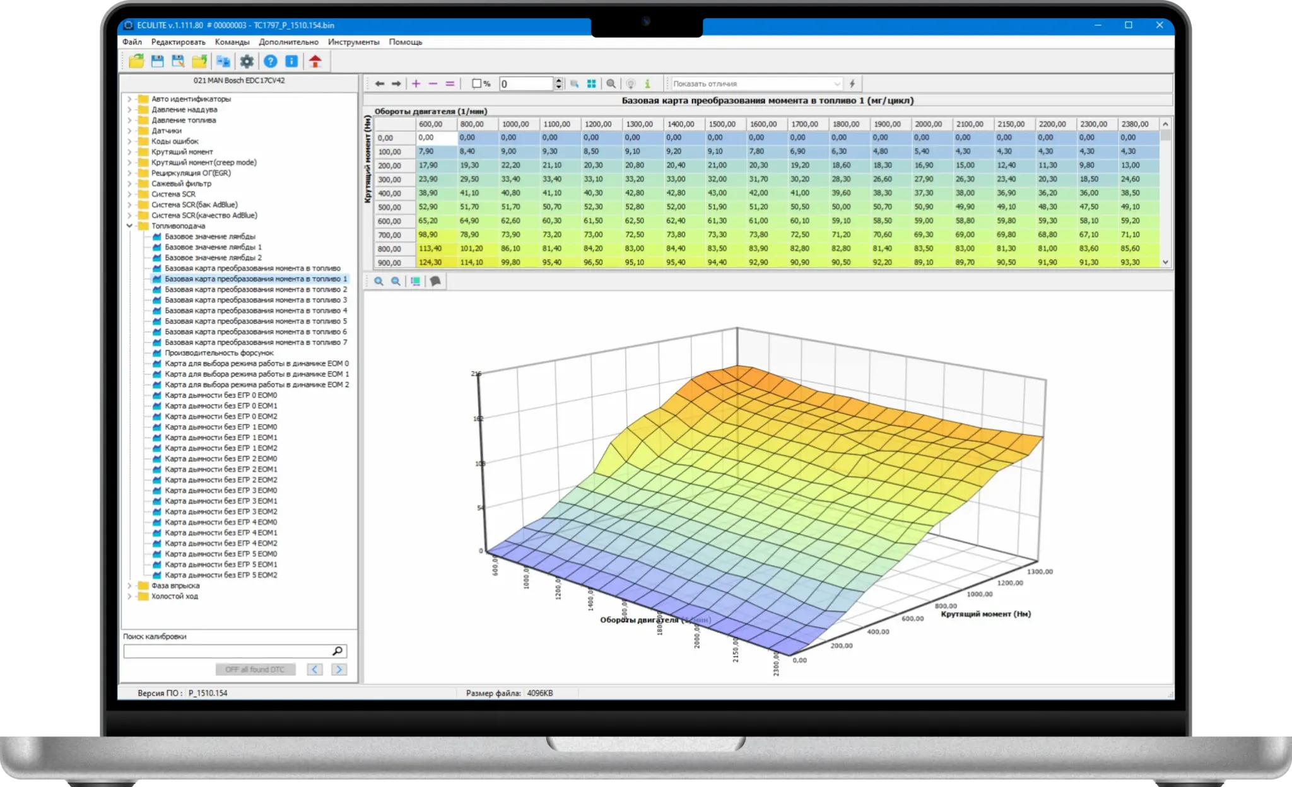Select Карта дымности без ЕГР 0 ЕОМ0
Viewport: 1292px width, 787px height.
coord(220,395)
